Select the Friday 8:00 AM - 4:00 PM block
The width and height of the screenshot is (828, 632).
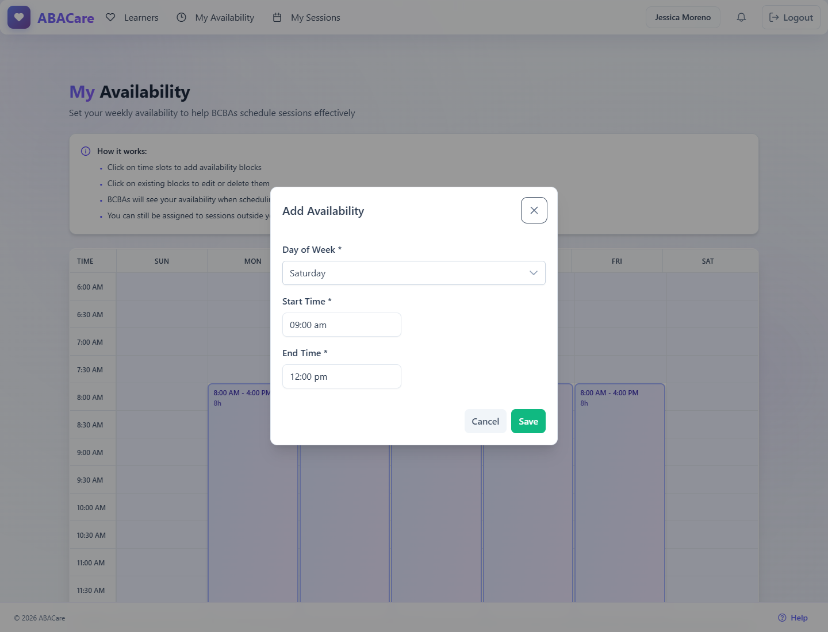(620, 492)
